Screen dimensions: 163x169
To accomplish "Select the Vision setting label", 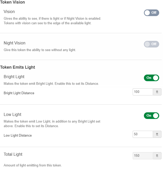I will [x=9, y=12].
